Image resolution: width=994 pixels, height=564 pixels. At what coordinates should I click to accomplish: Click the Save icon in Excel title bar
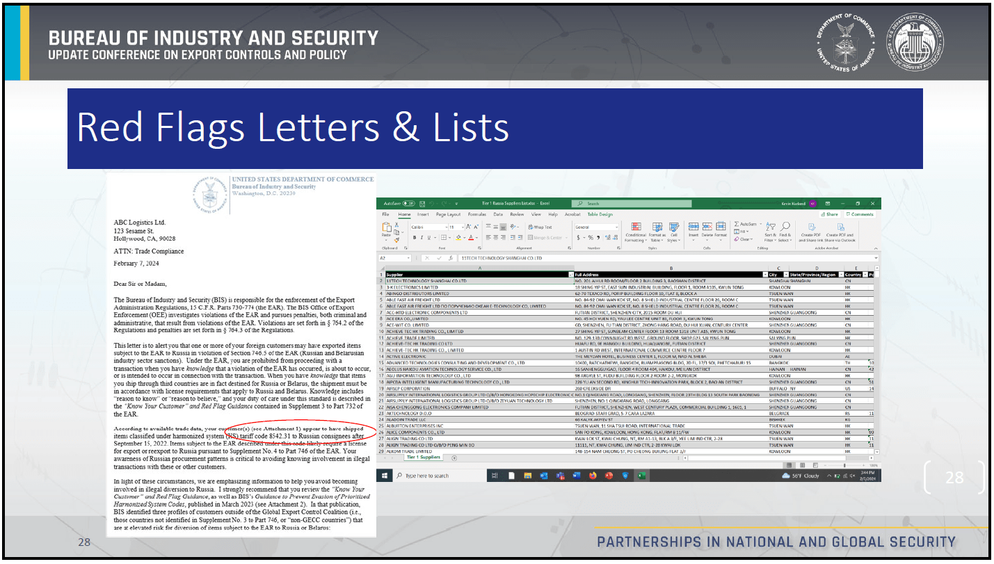click(x=422, y=204)
